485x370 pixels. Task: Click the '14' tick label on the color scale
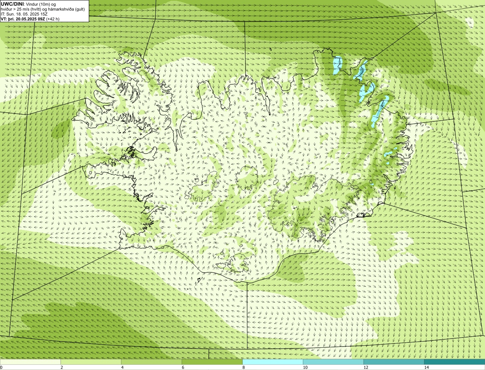click(426, 367)
